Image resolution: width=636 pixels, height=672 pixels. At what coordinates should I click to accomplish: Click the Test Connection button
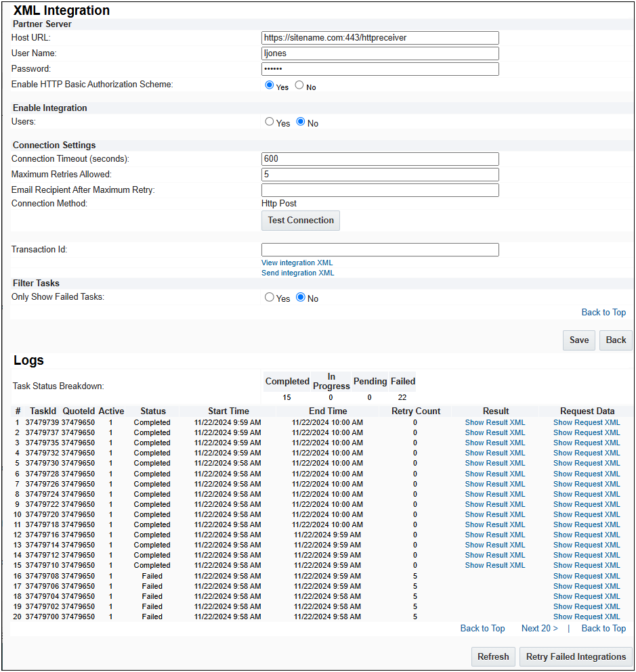(x=300, y=221)
